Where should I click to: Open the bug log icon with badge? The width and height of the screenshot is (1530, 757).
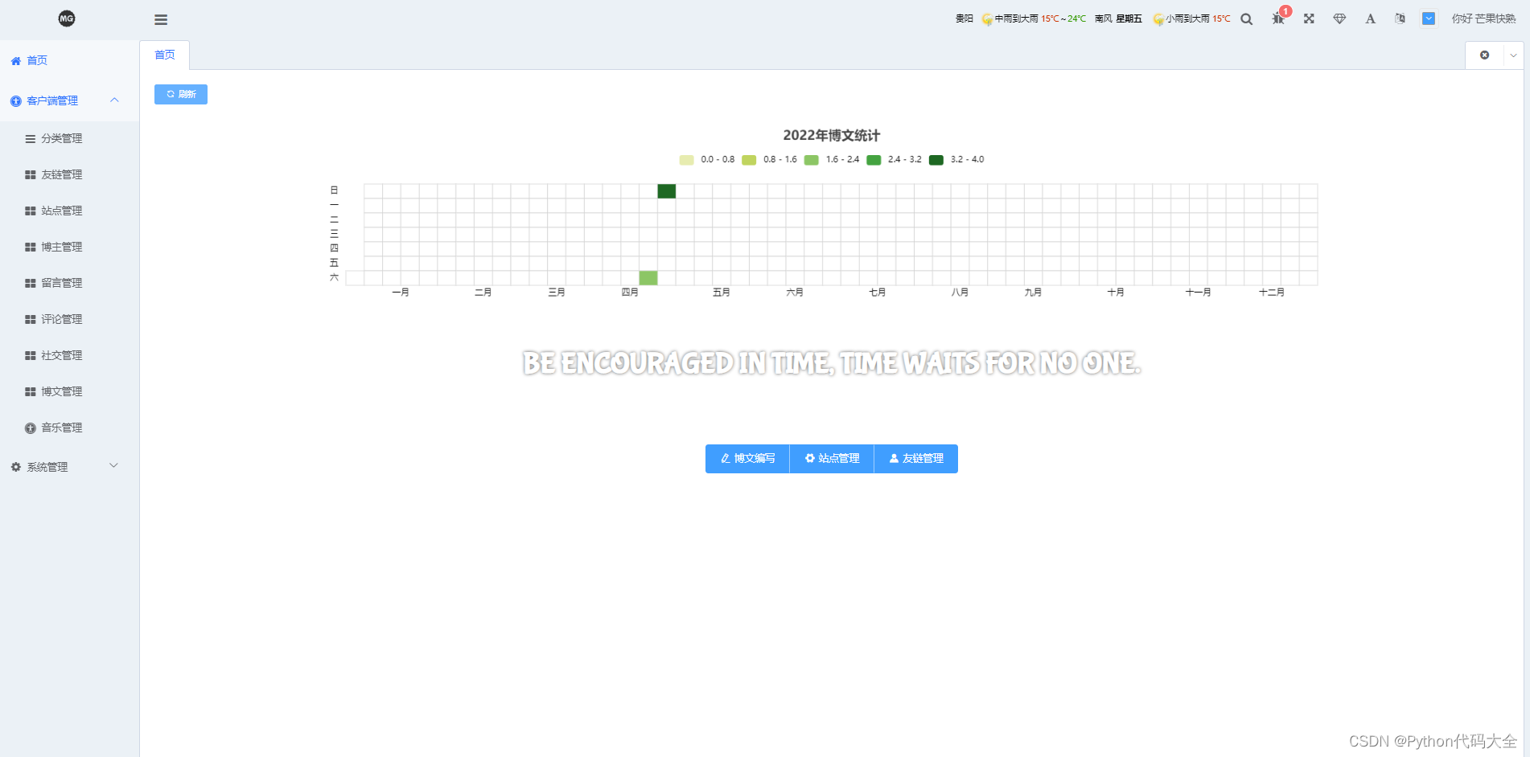coord(1278,18)
